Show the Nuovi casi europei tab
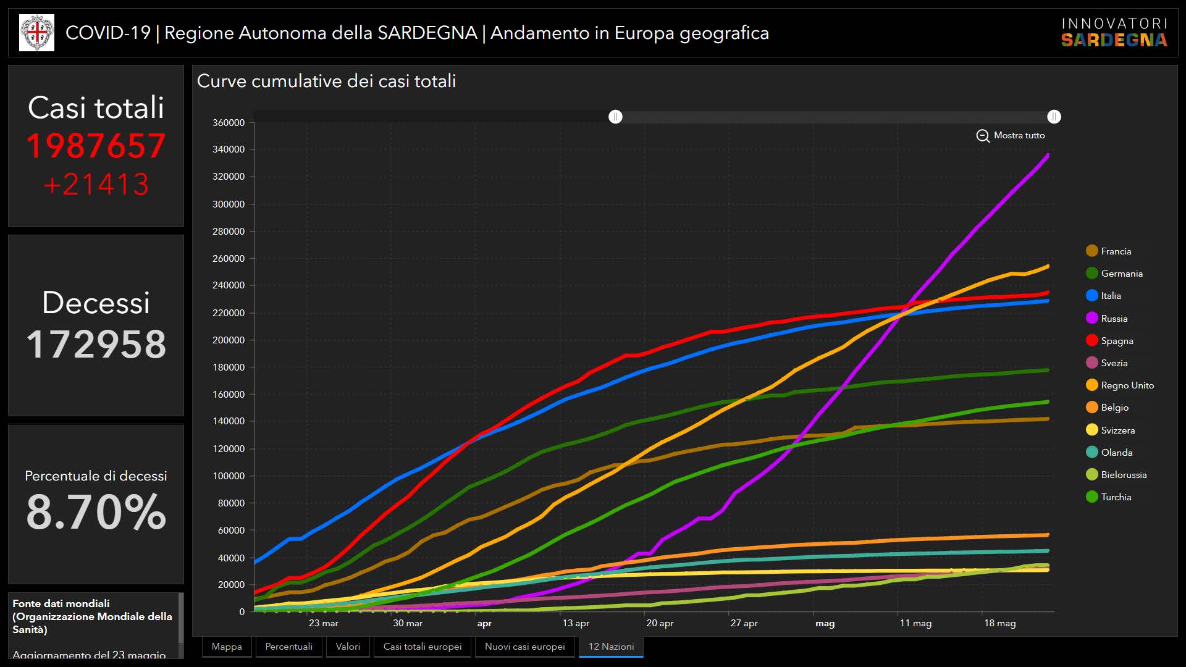 (x=525, y=647)
